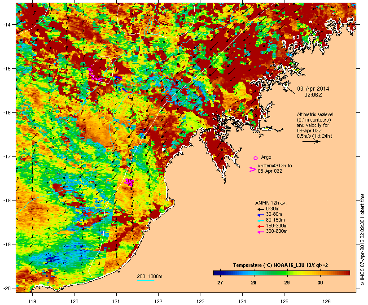
Task: Click the latitude label -14
Action: click(7, 24)
